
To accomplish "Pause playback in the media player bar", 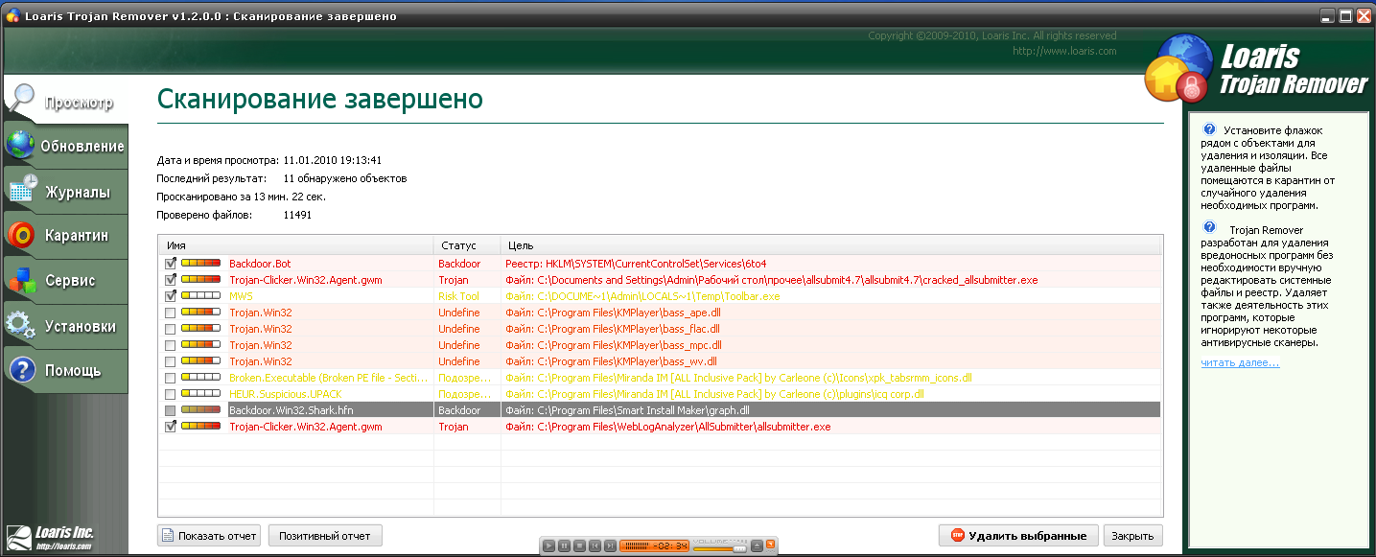I will click(564, 545).
